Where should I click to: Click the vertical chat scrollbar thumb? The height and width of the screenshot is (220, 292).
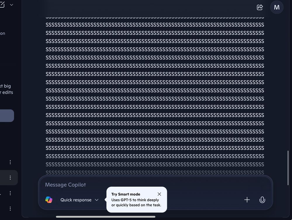(x=288, y=168)
